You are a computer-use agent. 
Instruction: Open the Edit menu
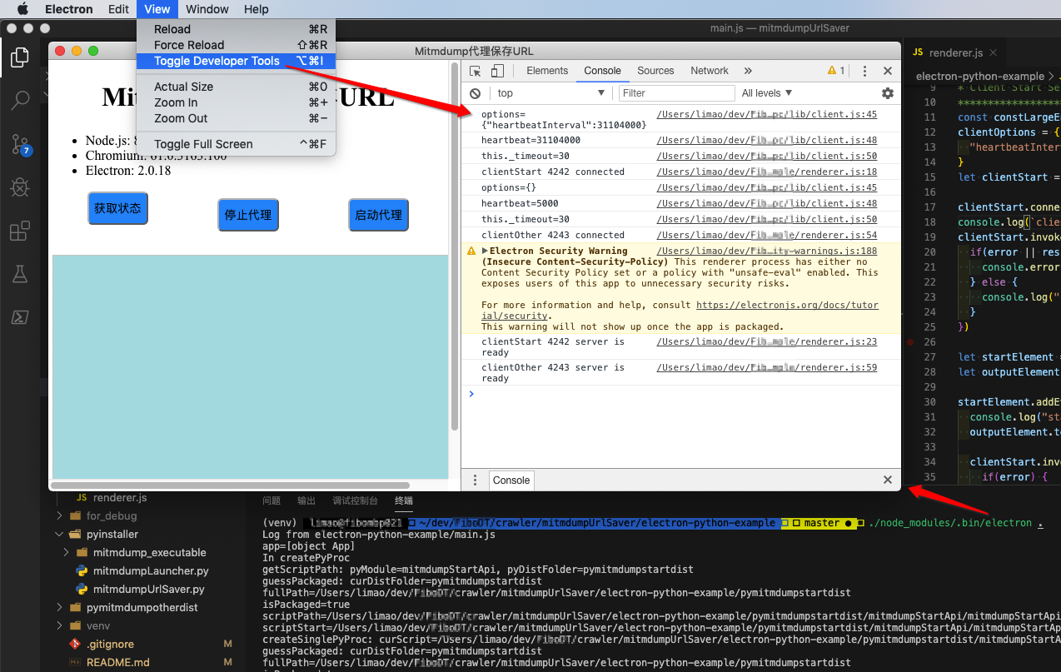tap(119, 9)
